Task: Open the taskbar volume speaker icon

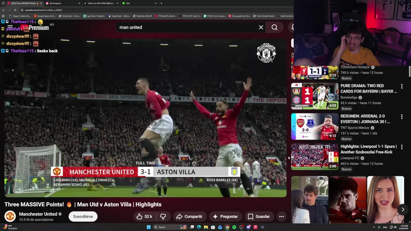Action: point(395,227)
